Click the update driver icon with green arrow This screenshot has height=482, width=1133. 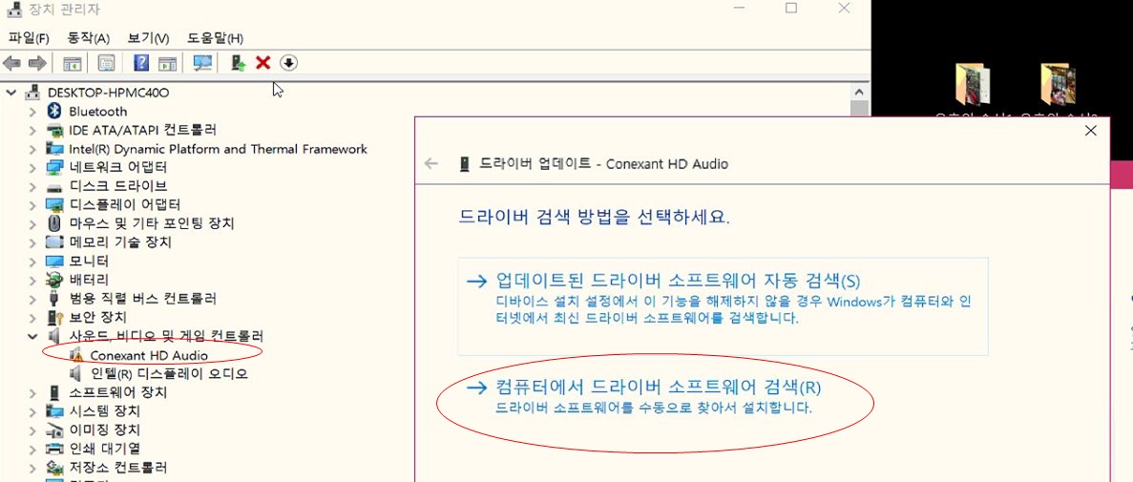pyautogui.click(x=238, y=64)
